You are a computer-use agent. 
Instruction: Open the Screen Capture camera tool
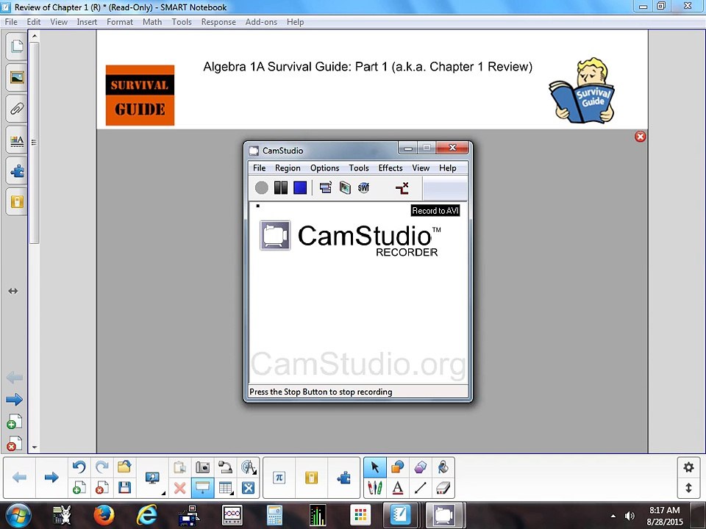tap(203, 467)
